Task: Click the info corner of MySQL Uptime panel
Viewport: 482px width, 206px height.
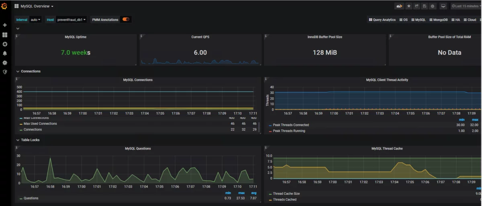Action: pyautogui.click(x=16, y=36)
